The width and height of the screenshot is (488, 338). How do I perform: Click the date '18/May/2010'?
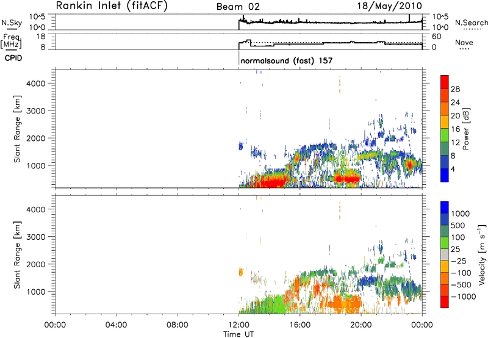389,6
